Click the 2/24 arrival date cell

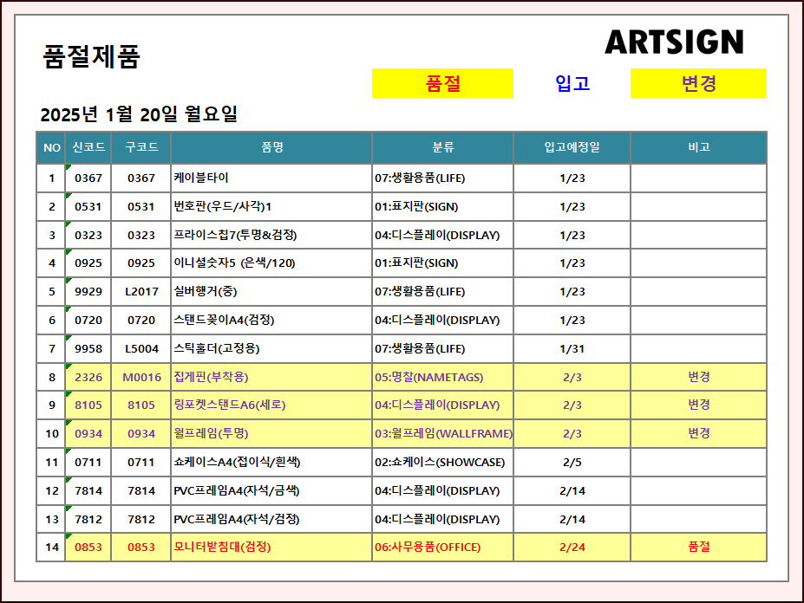point(572,547)
